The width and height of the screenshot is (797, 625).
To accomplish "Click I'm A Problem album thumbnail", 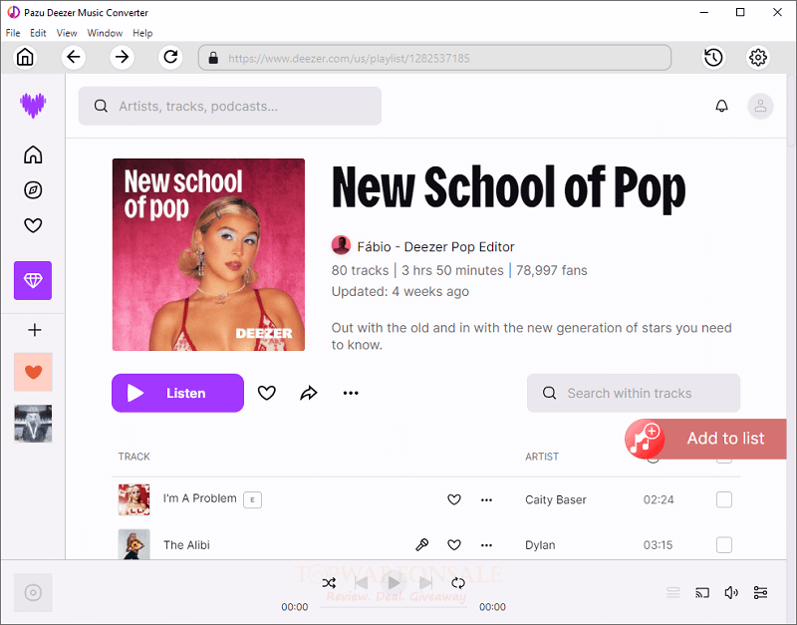I will pyautogui.click(x=134, y=499).
